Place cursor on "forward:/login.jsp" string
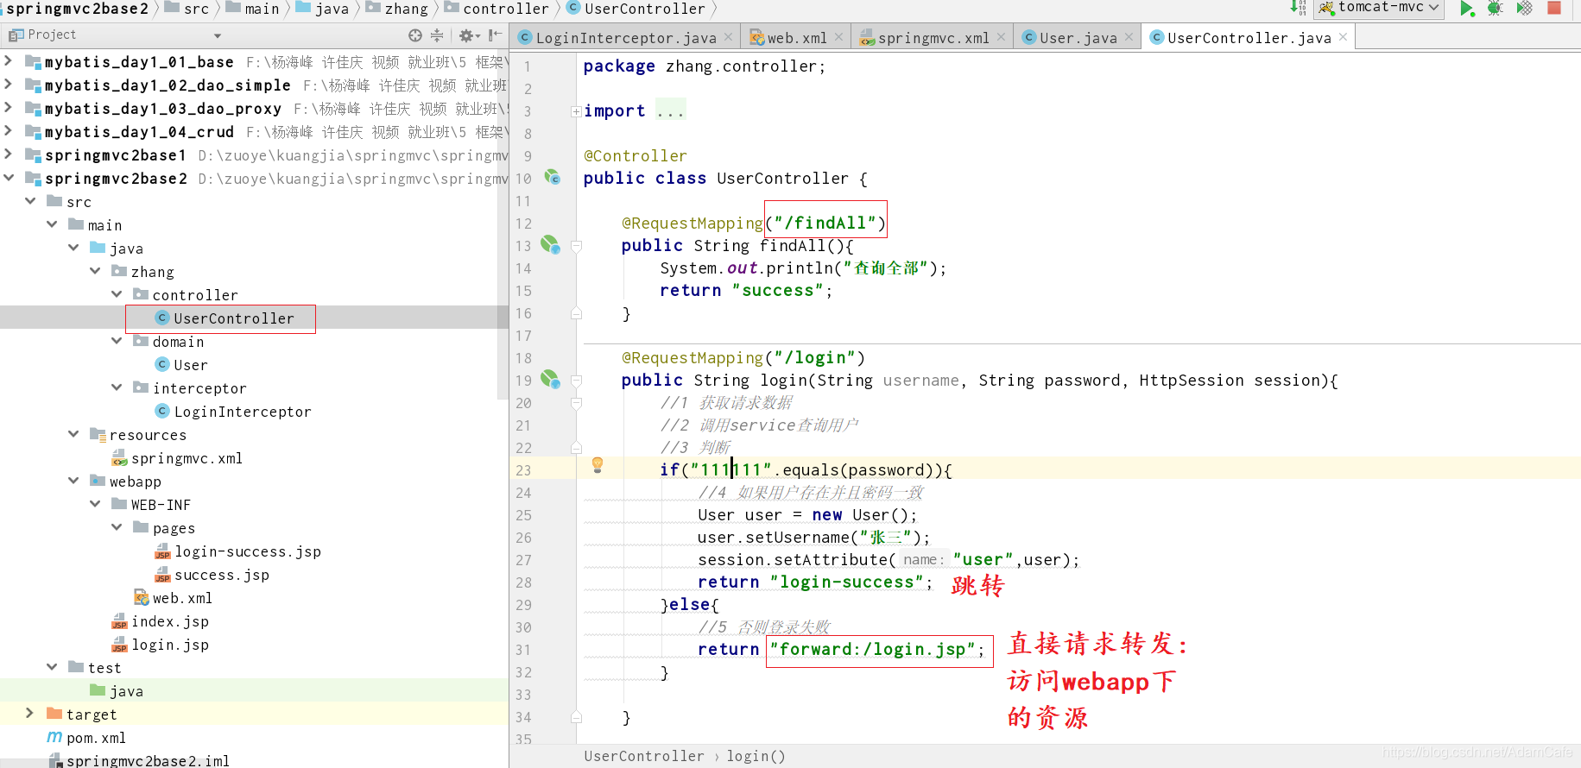1581x768 pixels. tap(872, 649)
